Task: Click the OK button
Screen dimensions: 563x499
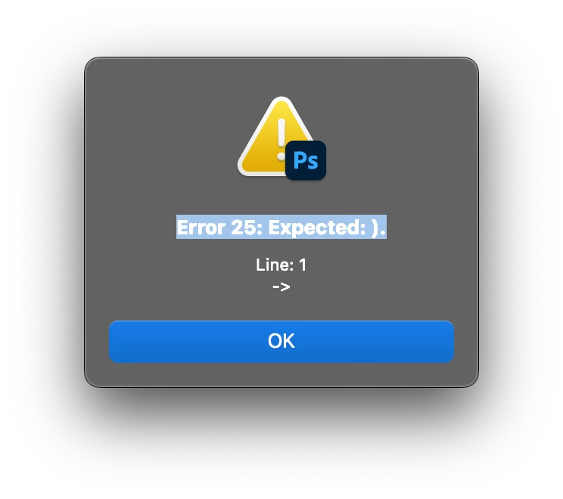Action: click(281, 341)
